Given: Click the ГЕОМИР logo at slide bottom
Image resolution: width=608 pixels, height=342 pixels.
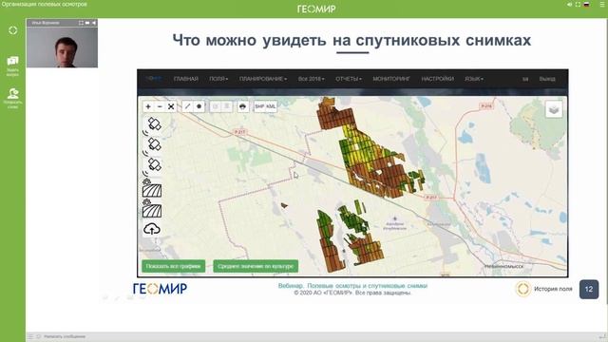Looking at the screenshot, I should pos(160,289).
